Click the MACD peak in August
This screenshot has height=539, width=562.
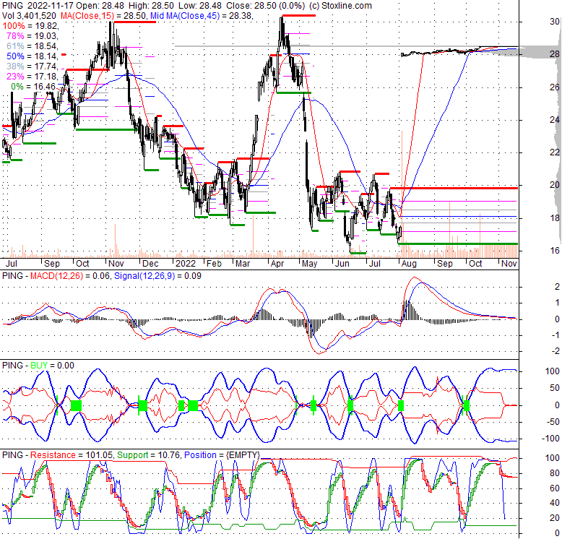[x=415, y=277]
